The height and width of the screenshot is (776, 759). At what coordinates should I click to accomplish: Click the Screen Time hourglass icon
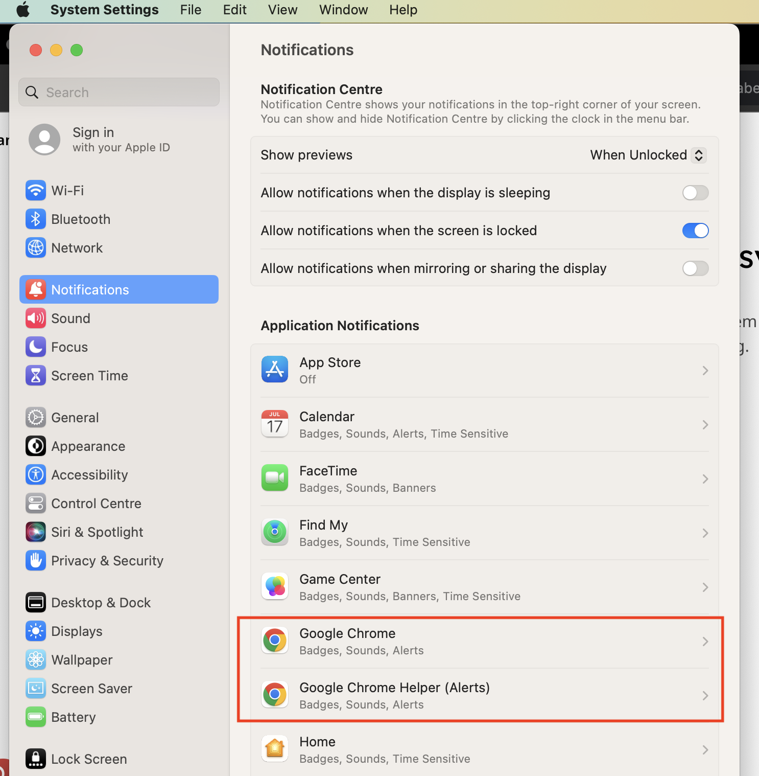[36, 376]
